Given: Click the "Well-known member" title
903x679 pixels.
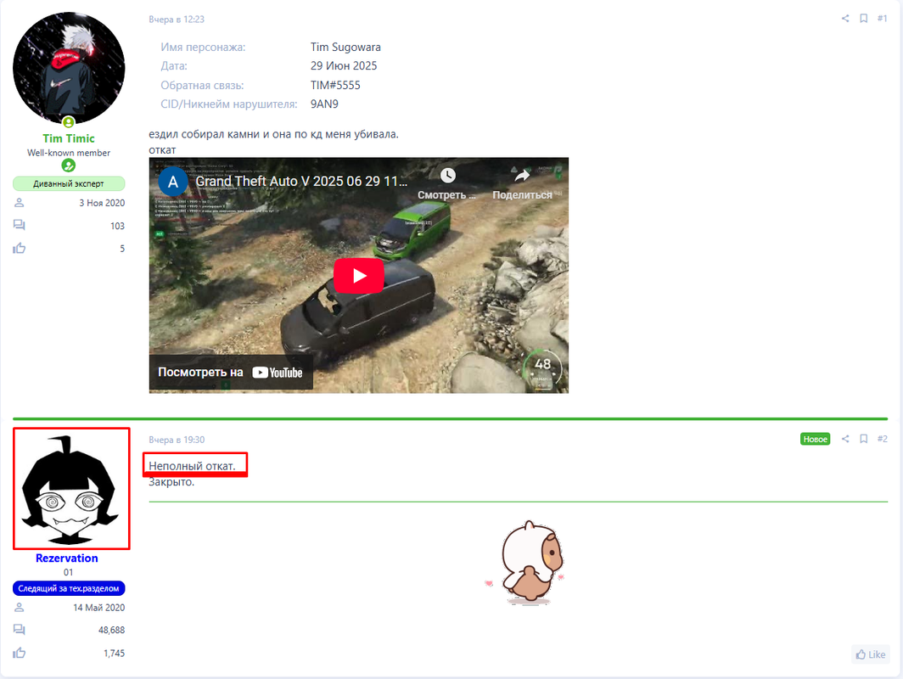Looking at the screenshot, I should tap(69, 153).
